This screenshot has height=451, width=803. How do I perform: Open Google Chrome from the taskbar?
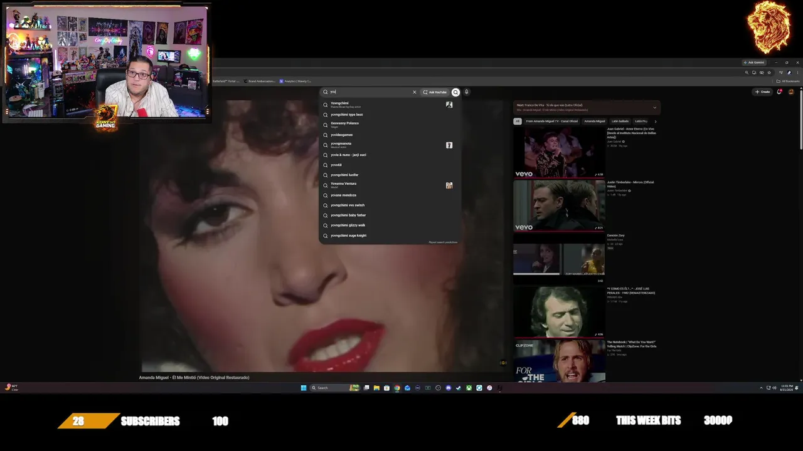397,388
